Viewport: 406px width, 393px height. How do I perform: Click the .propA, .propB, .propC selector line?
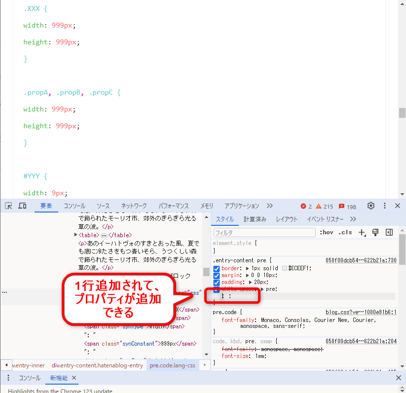point(72,92)
